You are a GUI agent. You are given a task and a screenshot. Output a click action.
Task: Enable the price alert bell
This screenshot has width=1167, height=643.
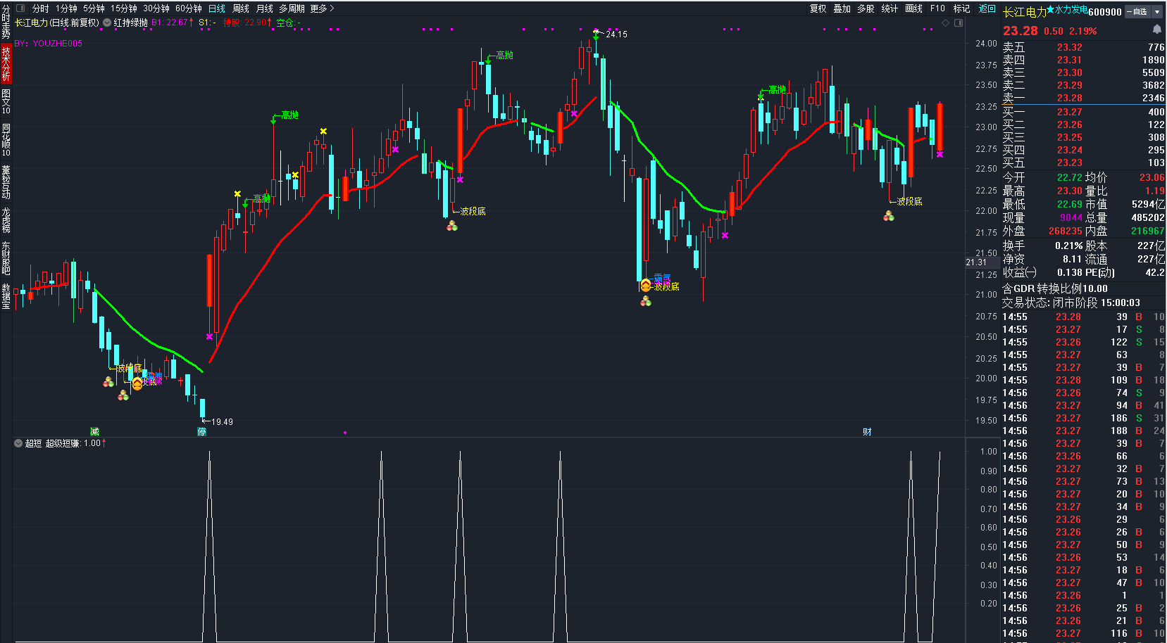pyautogui.click(x=1156, y=30)
